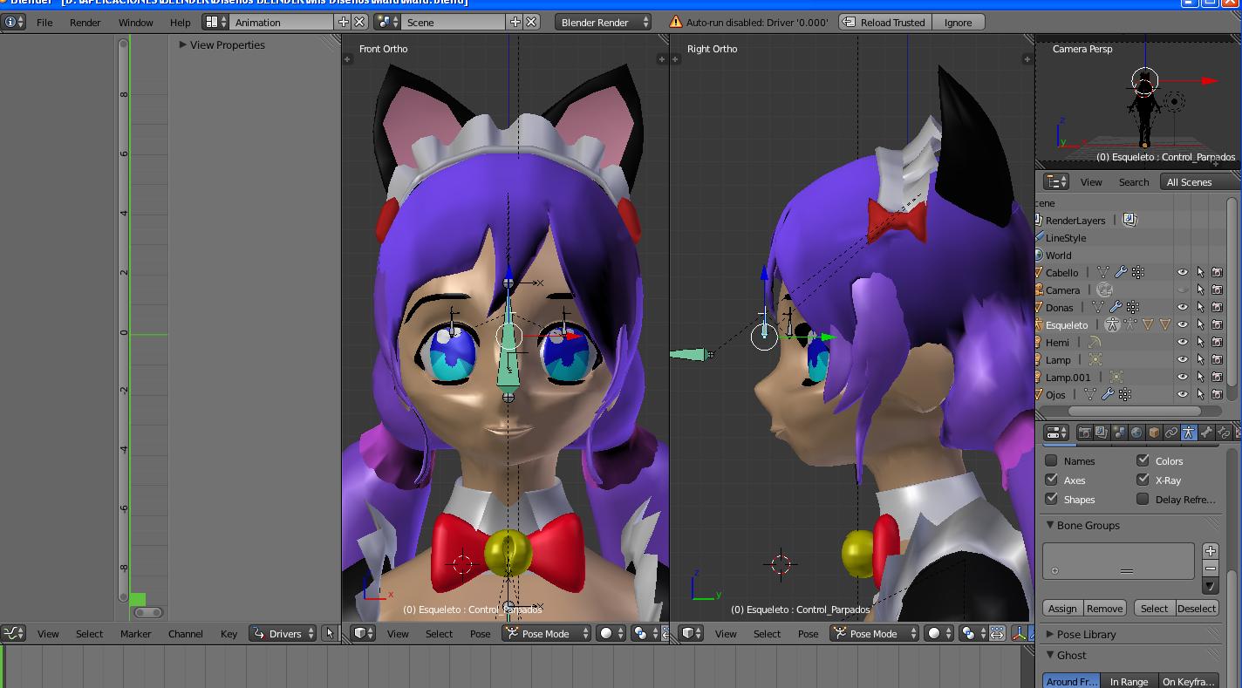This screenshot has width=1242, height=688.
Task: Open Channel menu in graph editor
Action: [x=186, y=634]
